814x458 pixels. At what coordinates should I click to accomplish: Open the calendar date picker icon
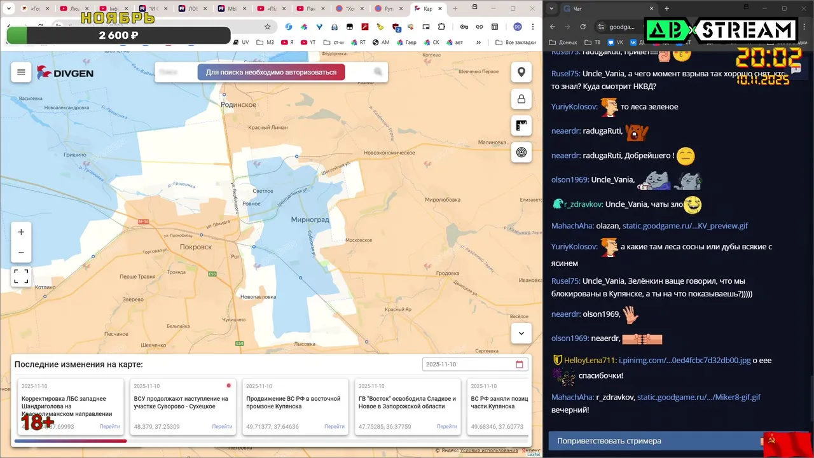pyautogui.click(x=520, y=364)
